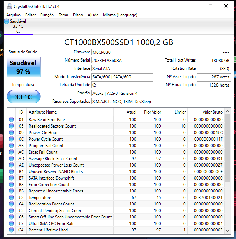
Task: Click status orb for SATA Interface Downshift
Action: click(11, 178)
